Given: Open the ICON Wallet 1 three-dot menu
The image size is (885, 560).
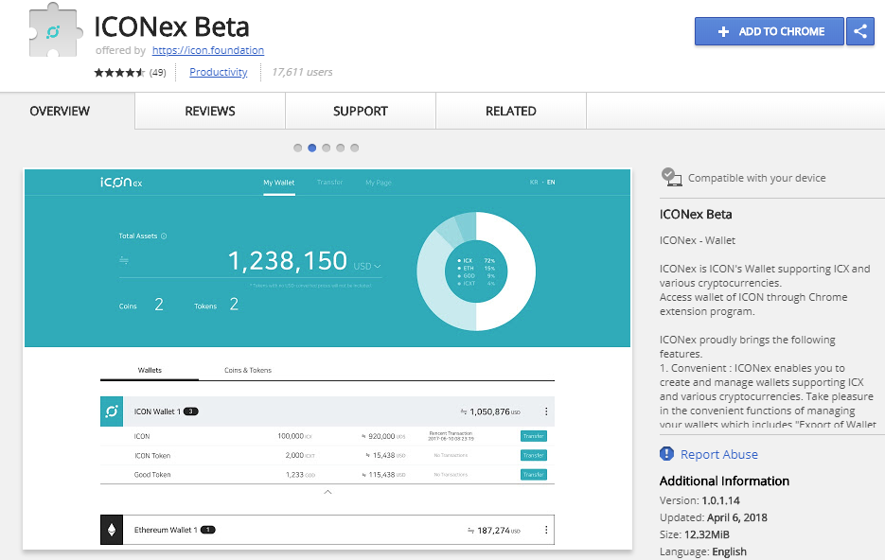Looking at the screenshot, I should pyautogui.click(x=546, y=411).
